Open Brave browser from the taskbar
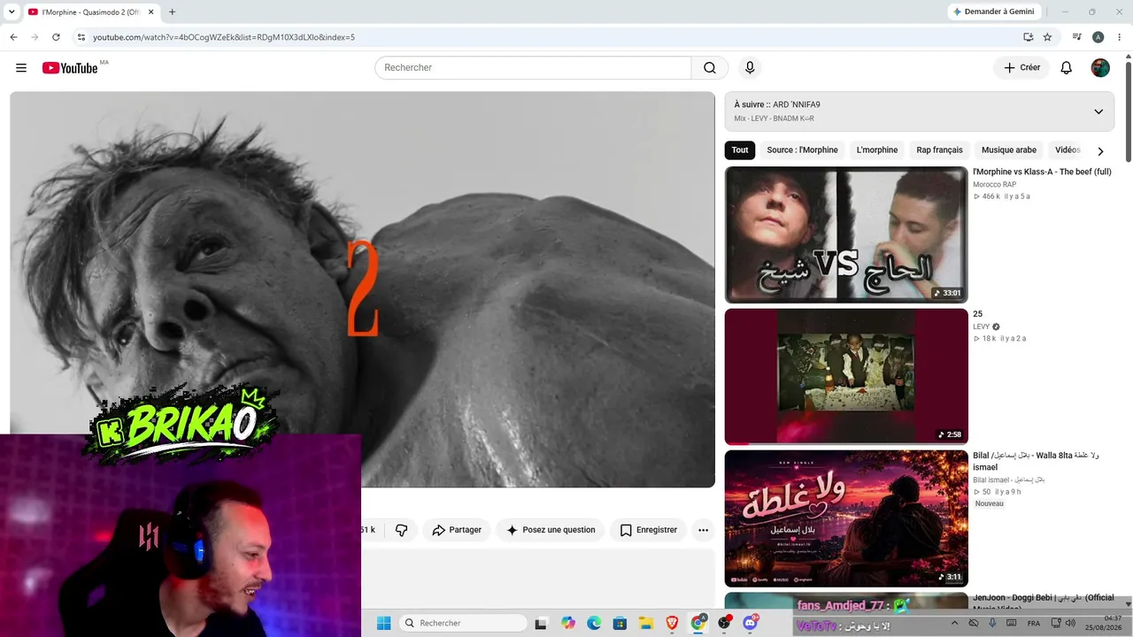This screenshot has width=1133, height=637. click(673, 624)
